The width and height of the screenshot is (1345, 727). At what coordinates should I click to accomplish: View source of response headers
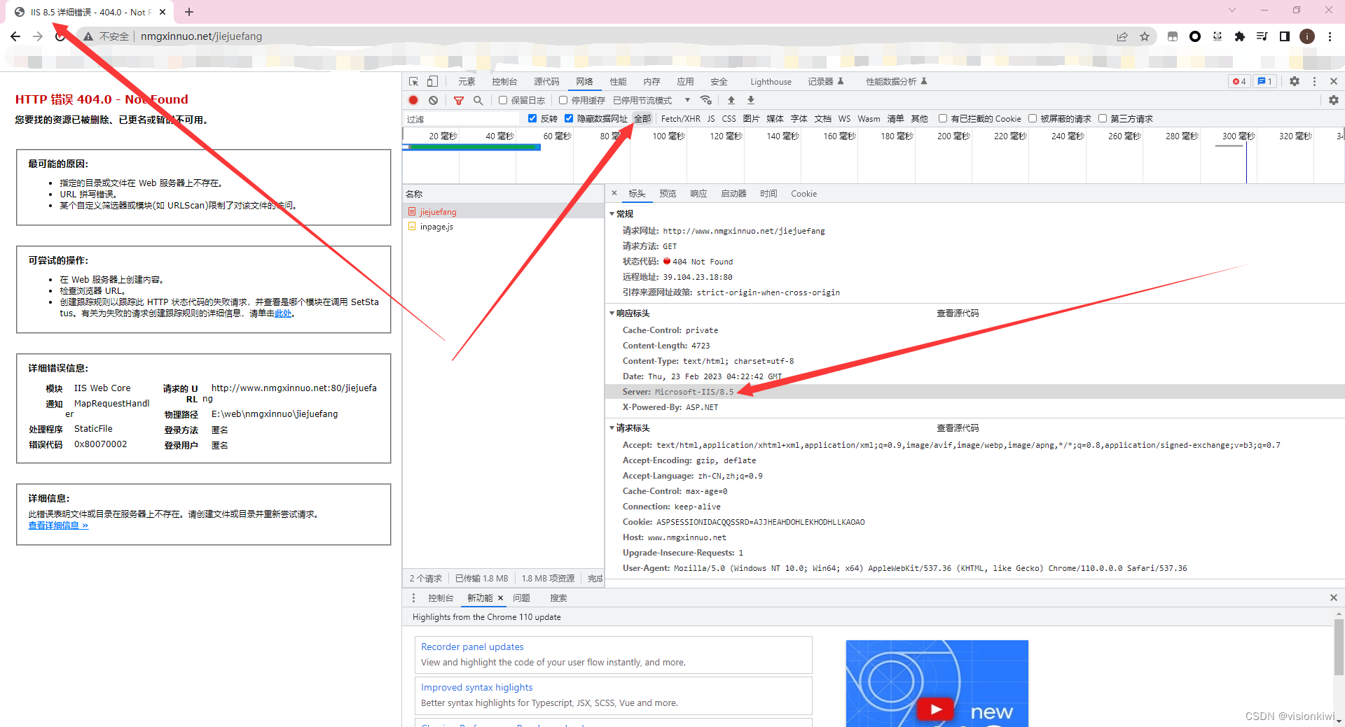click(x=958, y=313)
